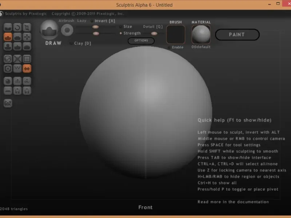Select the Reduce brush tool
The height and width of the screenshot is (218, 291).
8,59
